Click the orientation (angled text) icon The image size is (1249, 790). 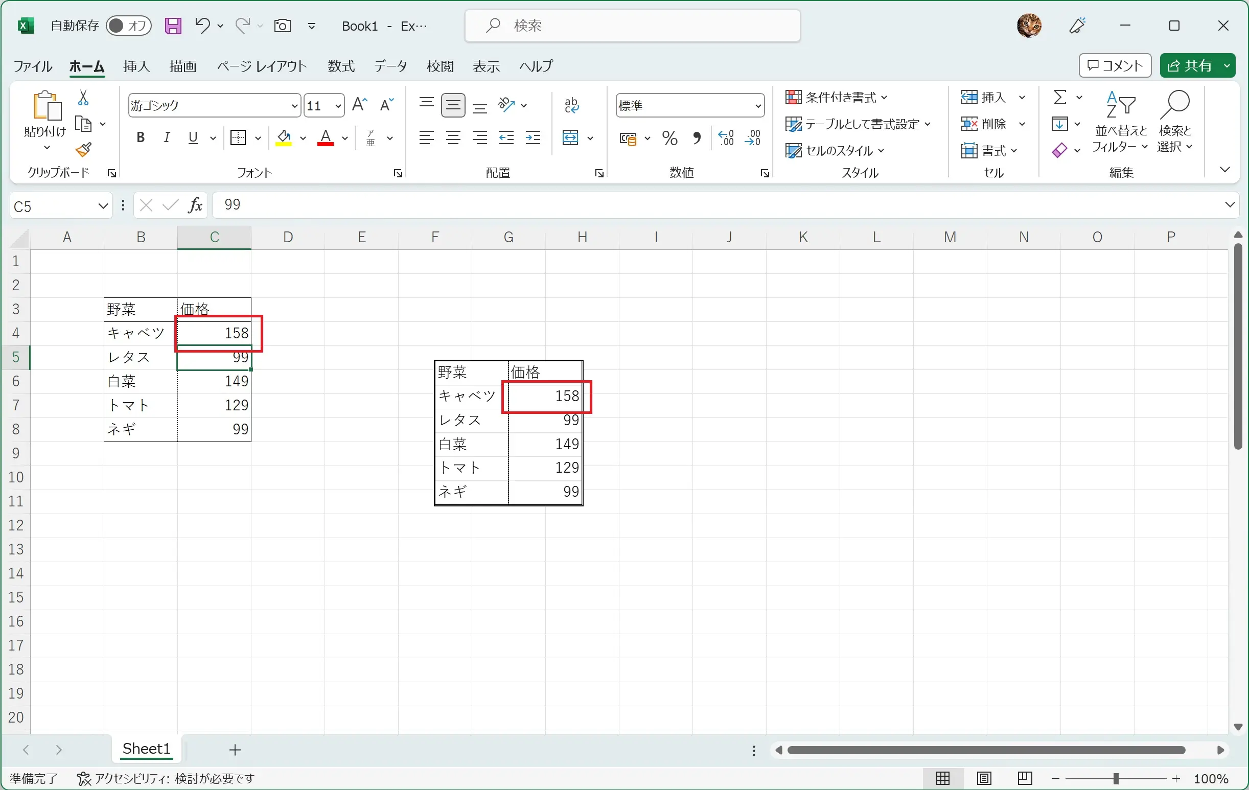pos(506,105)
